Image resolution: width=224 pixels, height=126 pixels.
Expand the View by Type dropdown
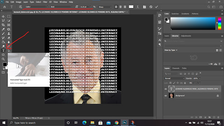tap(171, 50)
